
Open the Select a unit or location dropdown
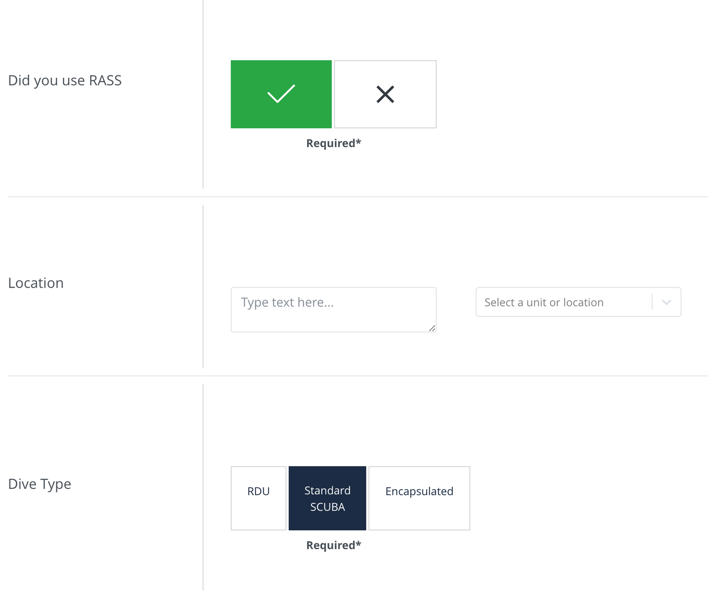tap(578, 302)
